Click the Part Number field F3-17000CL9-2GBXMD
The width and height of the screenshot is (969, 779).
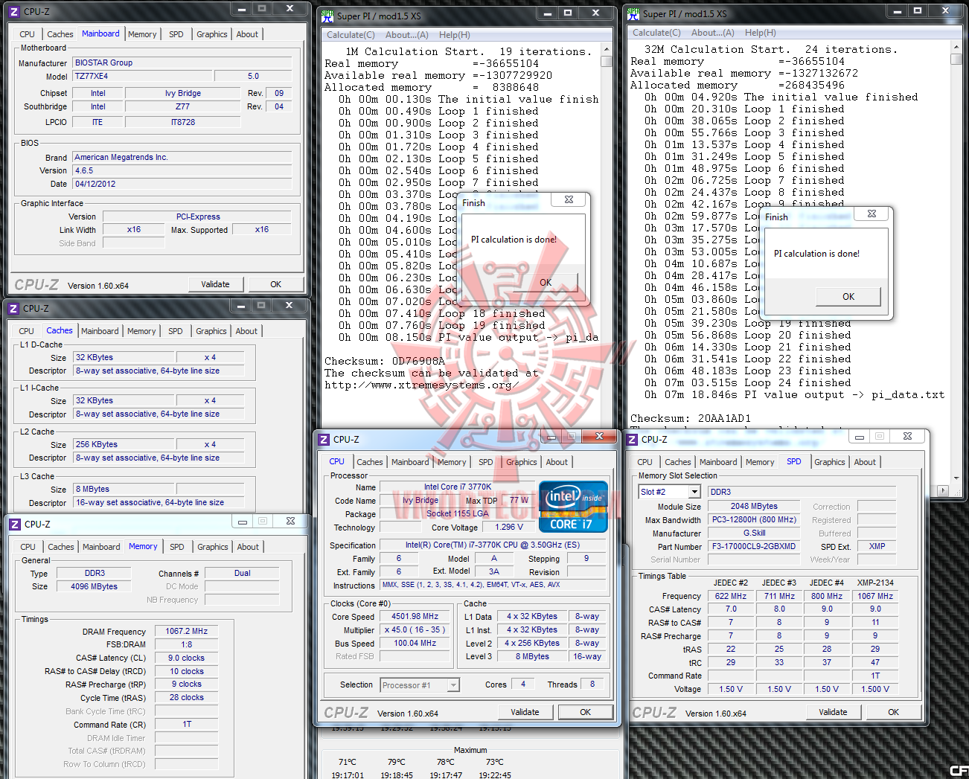point(754,546)
